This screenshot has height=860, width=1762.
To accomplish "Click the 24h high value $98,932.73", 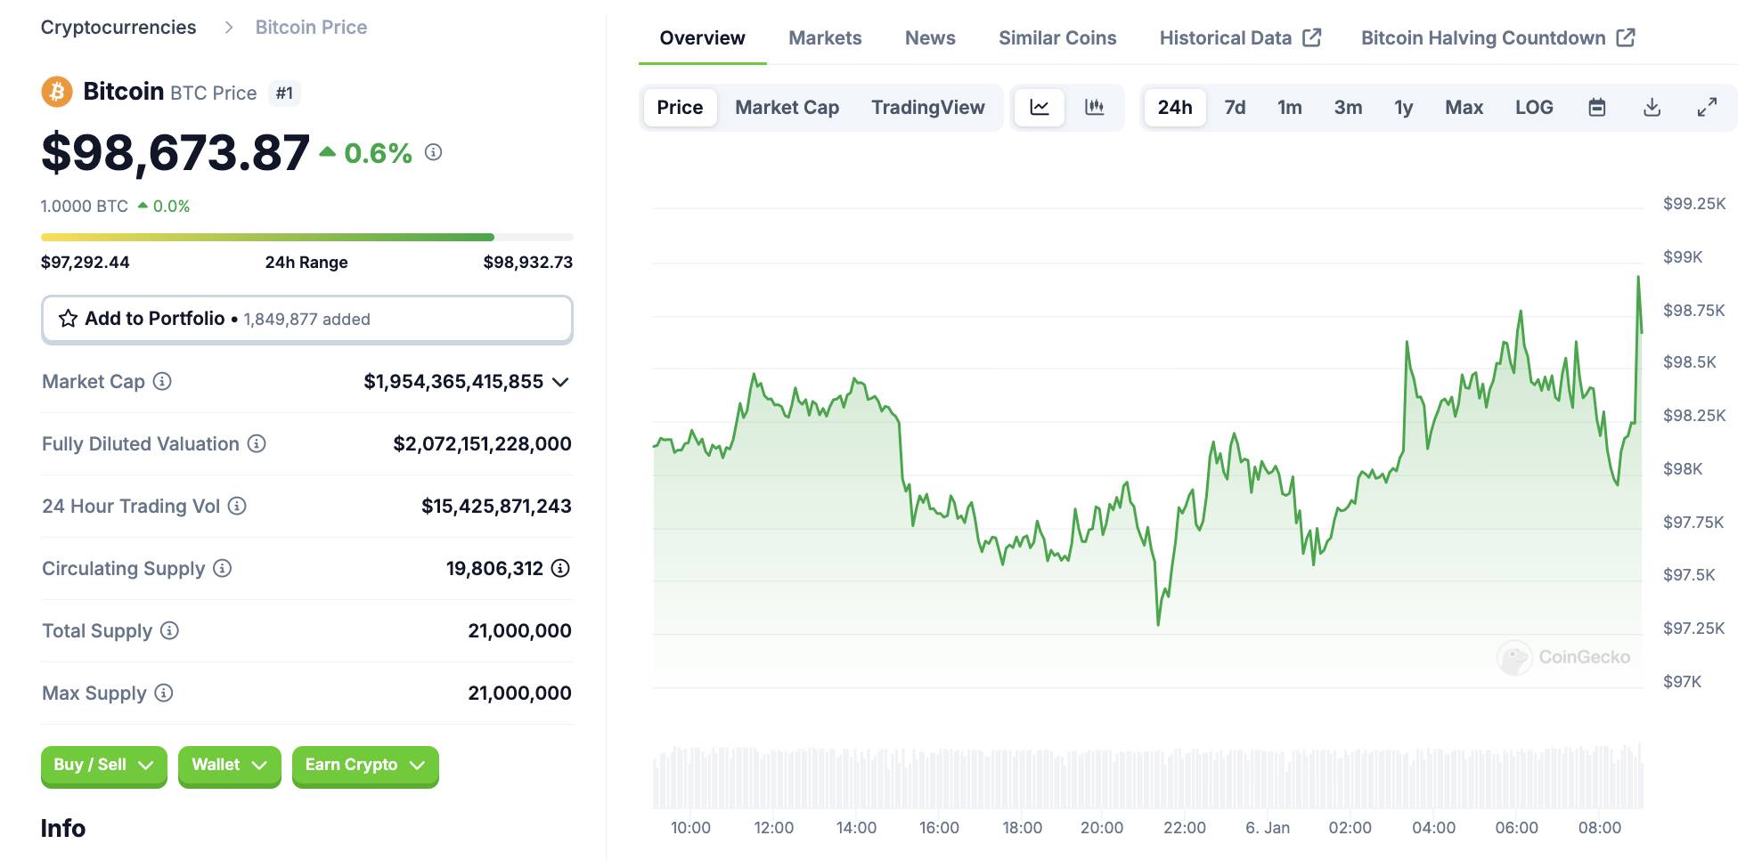I will click(x=528, y=263).
